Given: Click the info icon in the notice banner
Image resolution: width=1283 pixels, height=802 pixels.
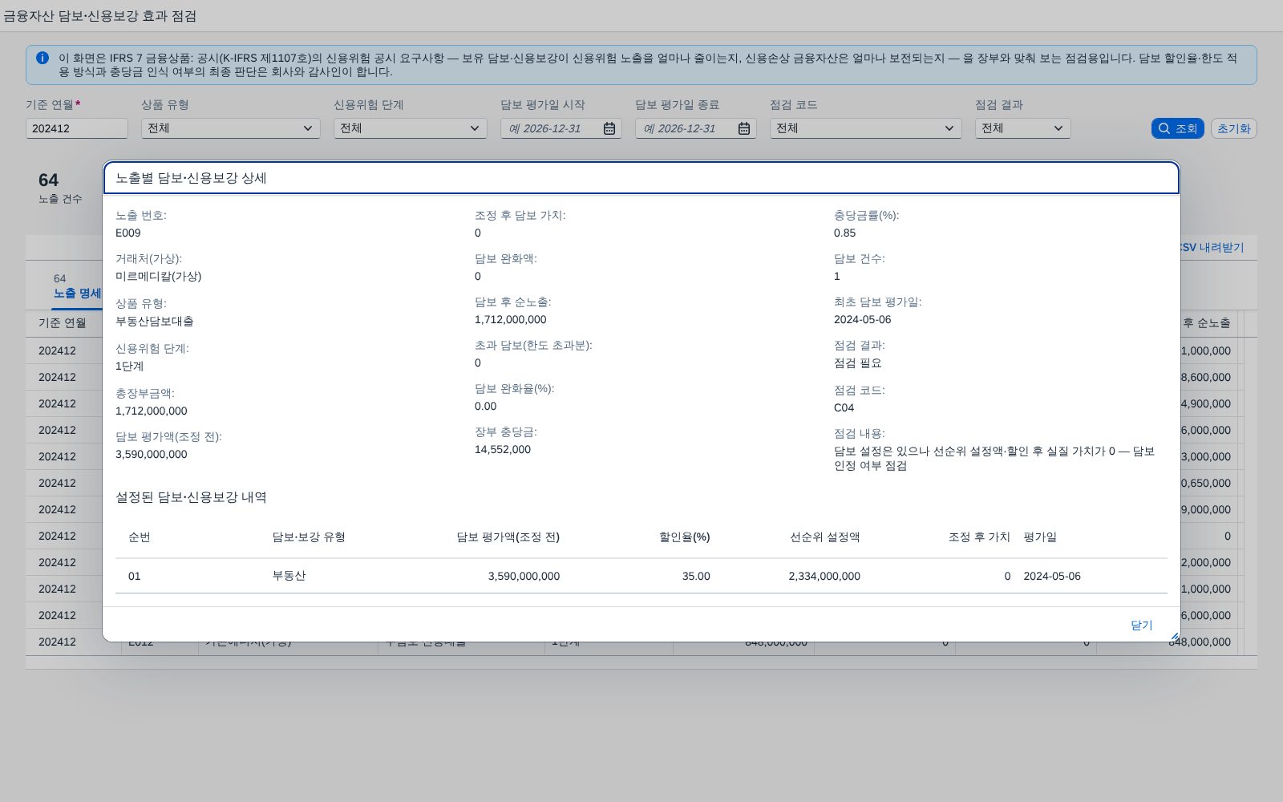Looking at the screenshot, I should (42, 58).
